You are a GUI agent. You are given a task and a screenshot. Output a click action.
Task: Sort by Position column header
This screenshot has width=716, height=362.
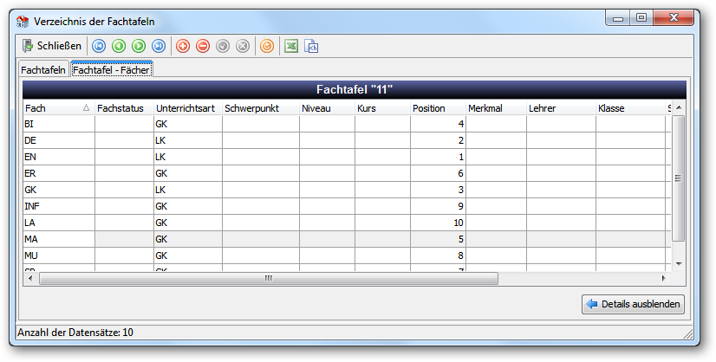click(438, 108)
